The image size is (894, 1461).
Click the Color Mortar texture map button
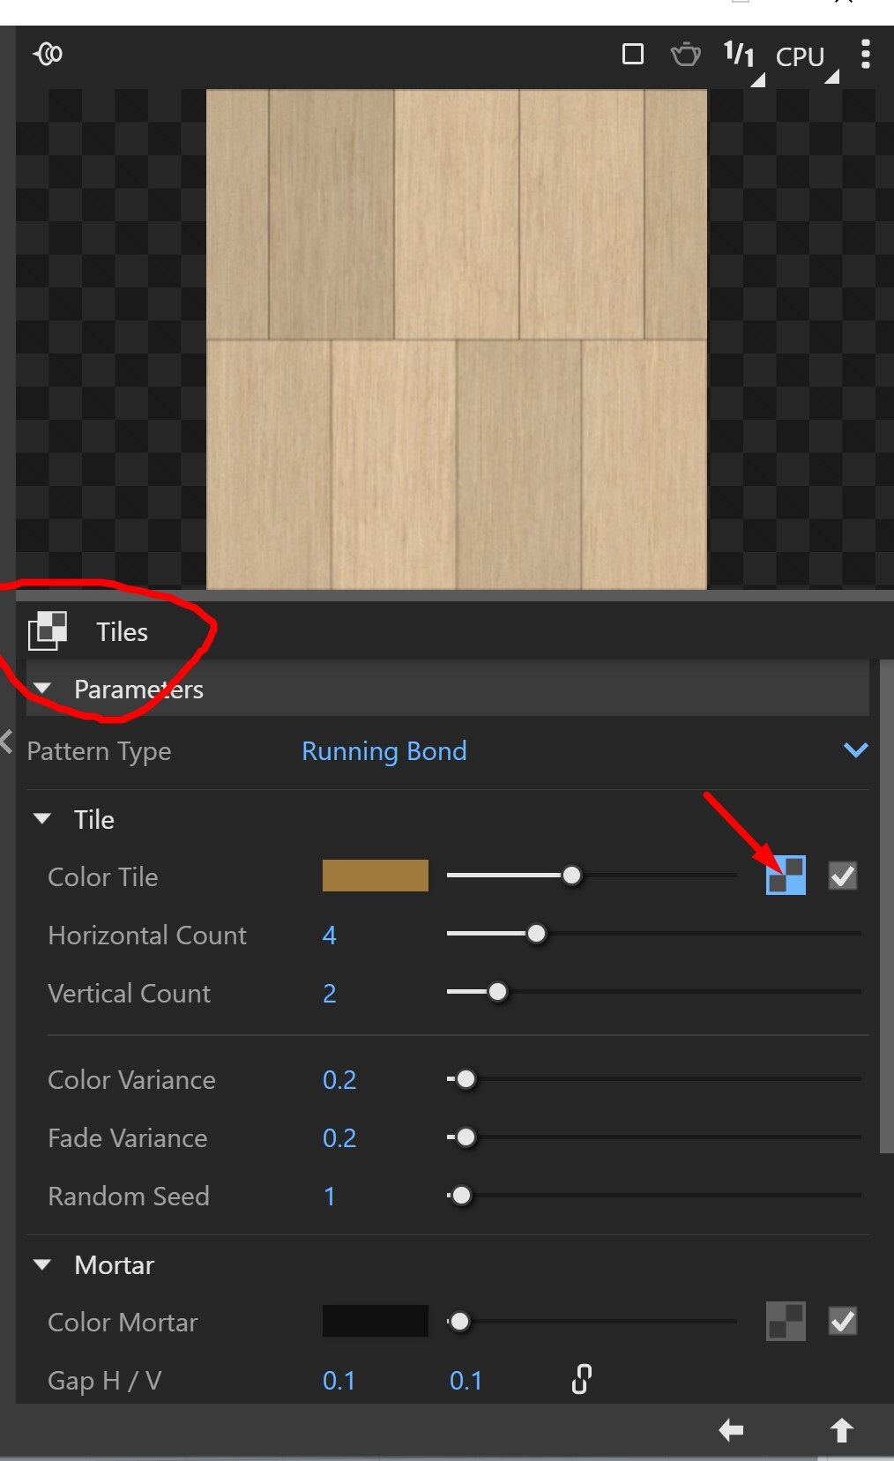[786, 1321]
